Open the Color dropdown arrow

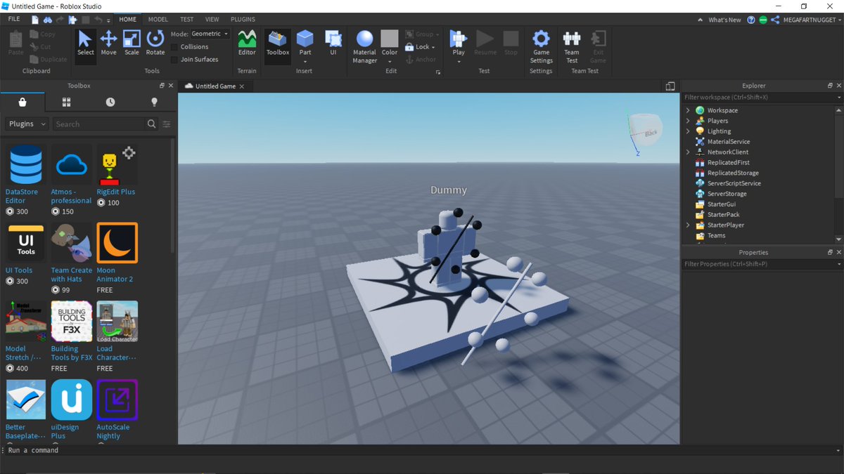390,61
